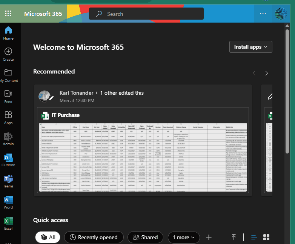Launch Excel from the sidebar
The width and height of the screenshot is (295, 244).
coord(8,223)
